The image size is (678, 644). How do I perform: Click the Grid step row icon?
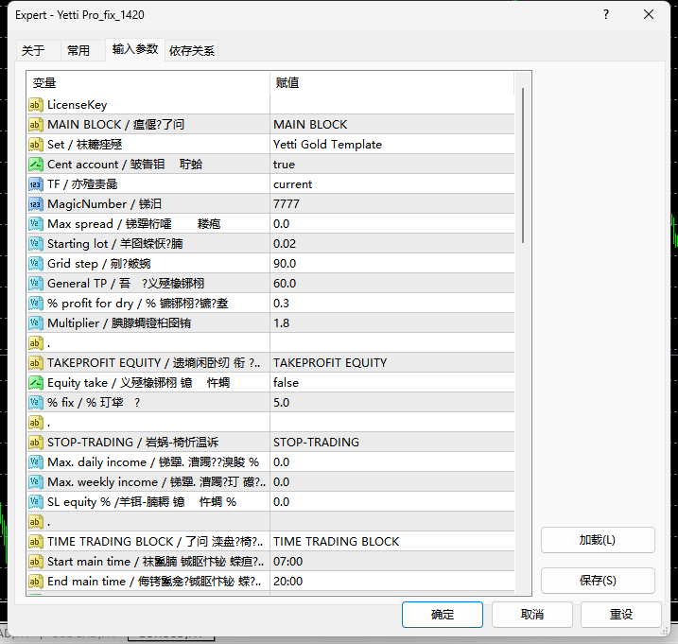coord(36,264)
